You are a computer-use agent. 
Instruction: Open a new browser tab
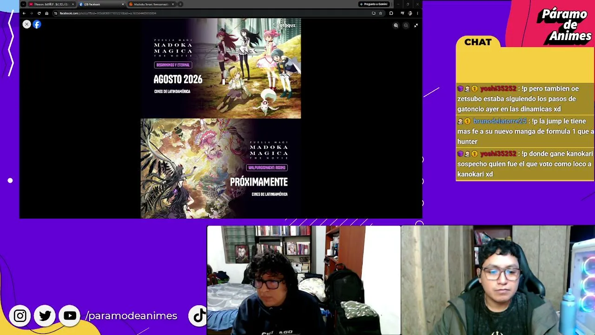click(x=180, y=4)
